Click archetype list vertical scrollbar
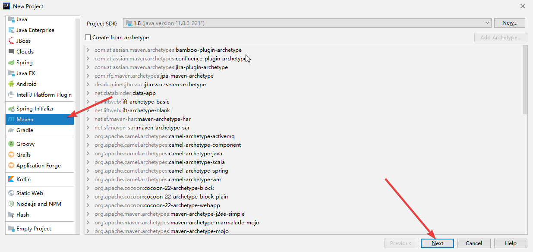The image size is (533, 252). [x=525, y=80]
